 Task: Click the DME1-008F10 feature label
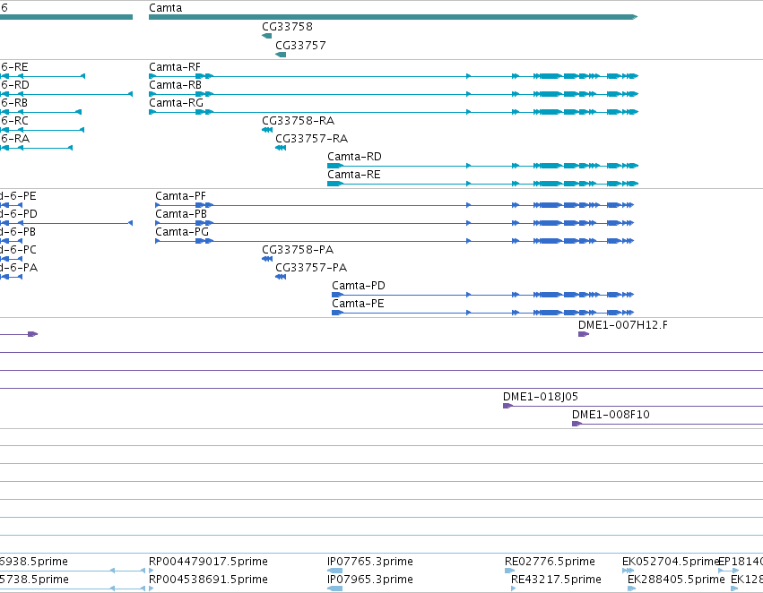pos(611,415)
